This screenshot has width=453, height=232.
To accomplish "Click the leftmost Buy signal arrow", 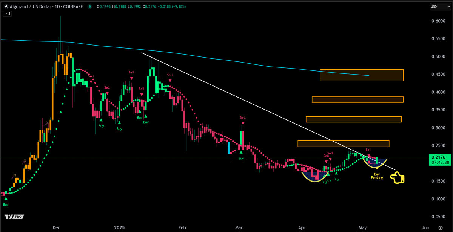I will [6, 198].
